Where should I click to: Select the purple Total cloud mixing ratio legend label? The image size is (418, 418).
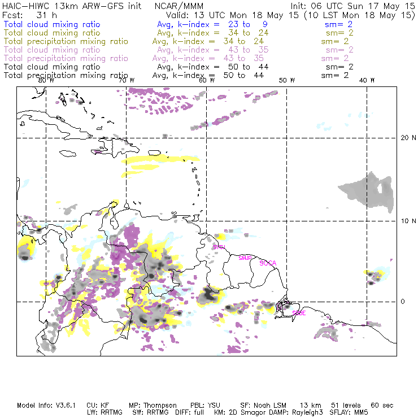[52, 50]
